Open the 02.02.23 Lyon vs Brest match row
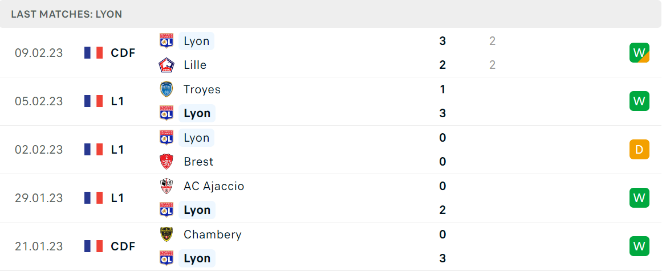 pos(331,150)
